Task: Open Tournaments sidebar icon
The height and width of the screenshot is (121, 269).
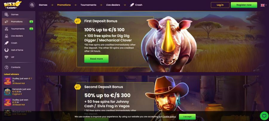Action: pyautogui.click(x=7, y=29)
